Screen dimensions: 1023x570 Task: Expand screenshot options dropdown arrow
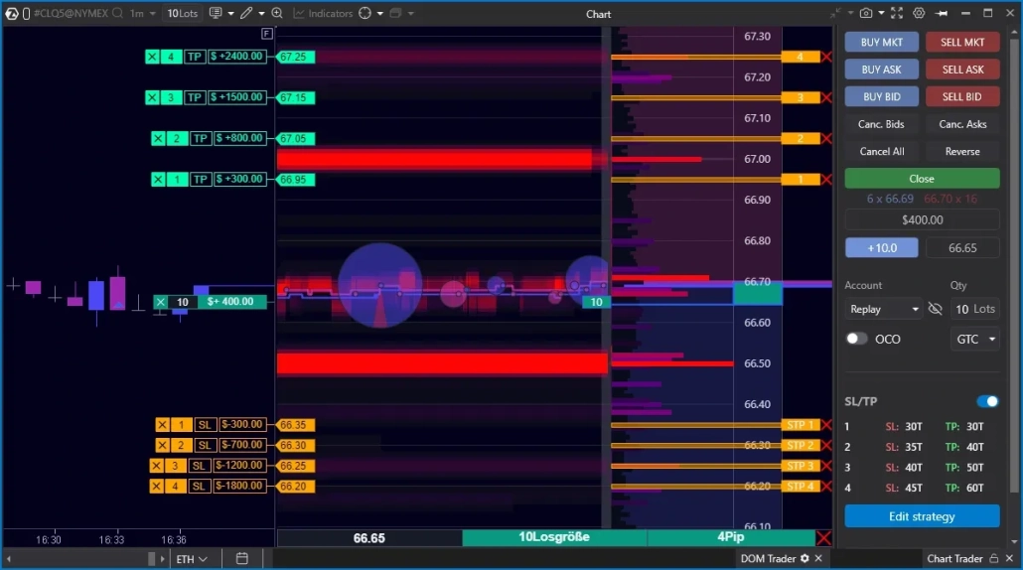[881, 13]
